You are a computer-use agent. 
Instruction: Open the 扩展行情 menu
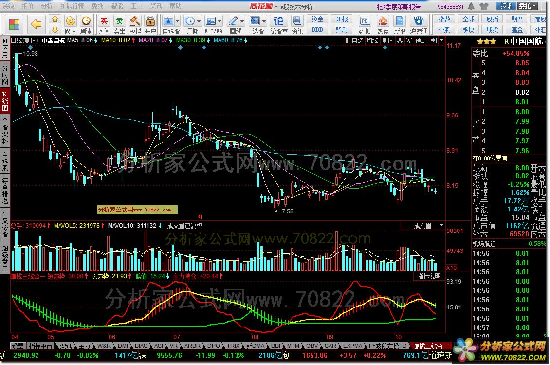coord(72,6)
